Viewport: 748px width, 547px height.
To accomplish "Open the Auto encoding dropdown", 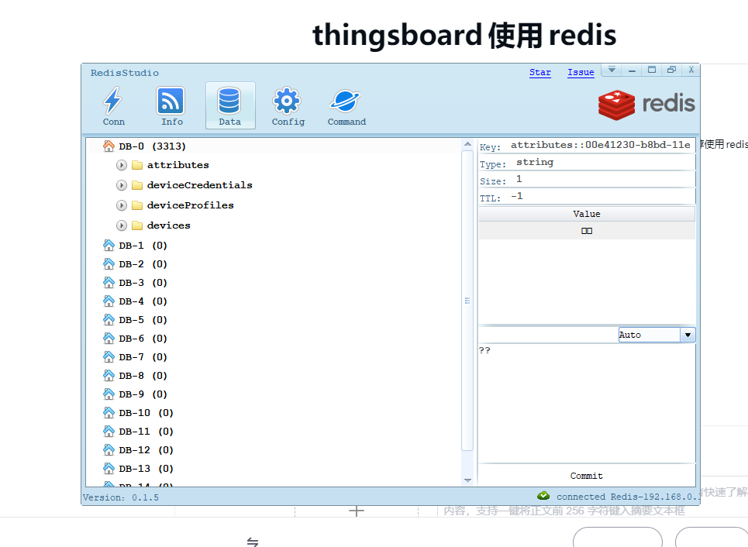I will click(688, 334).
